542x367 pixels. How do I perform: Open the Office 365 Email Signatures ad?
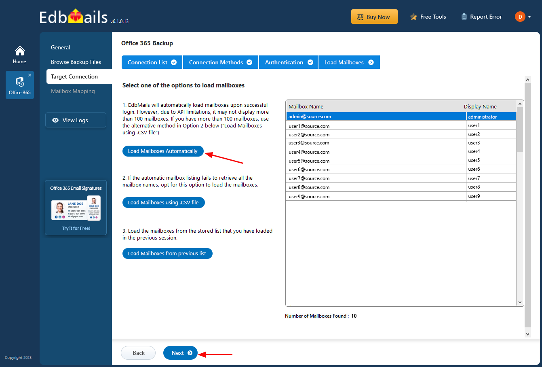[76, 208]
